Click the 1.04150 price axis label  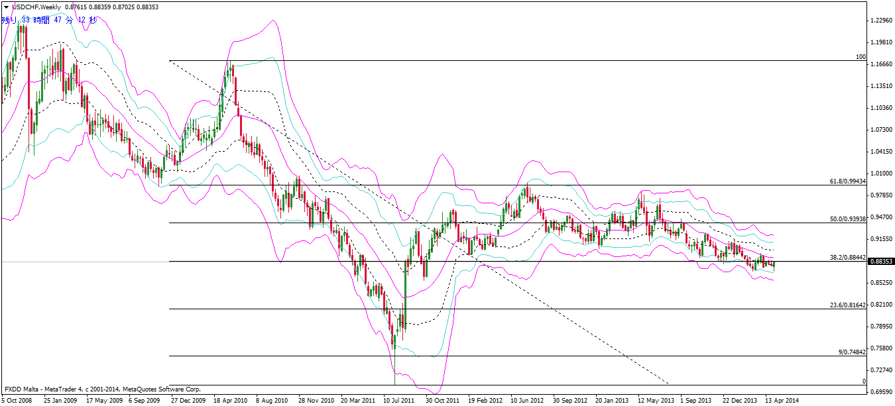881,152
